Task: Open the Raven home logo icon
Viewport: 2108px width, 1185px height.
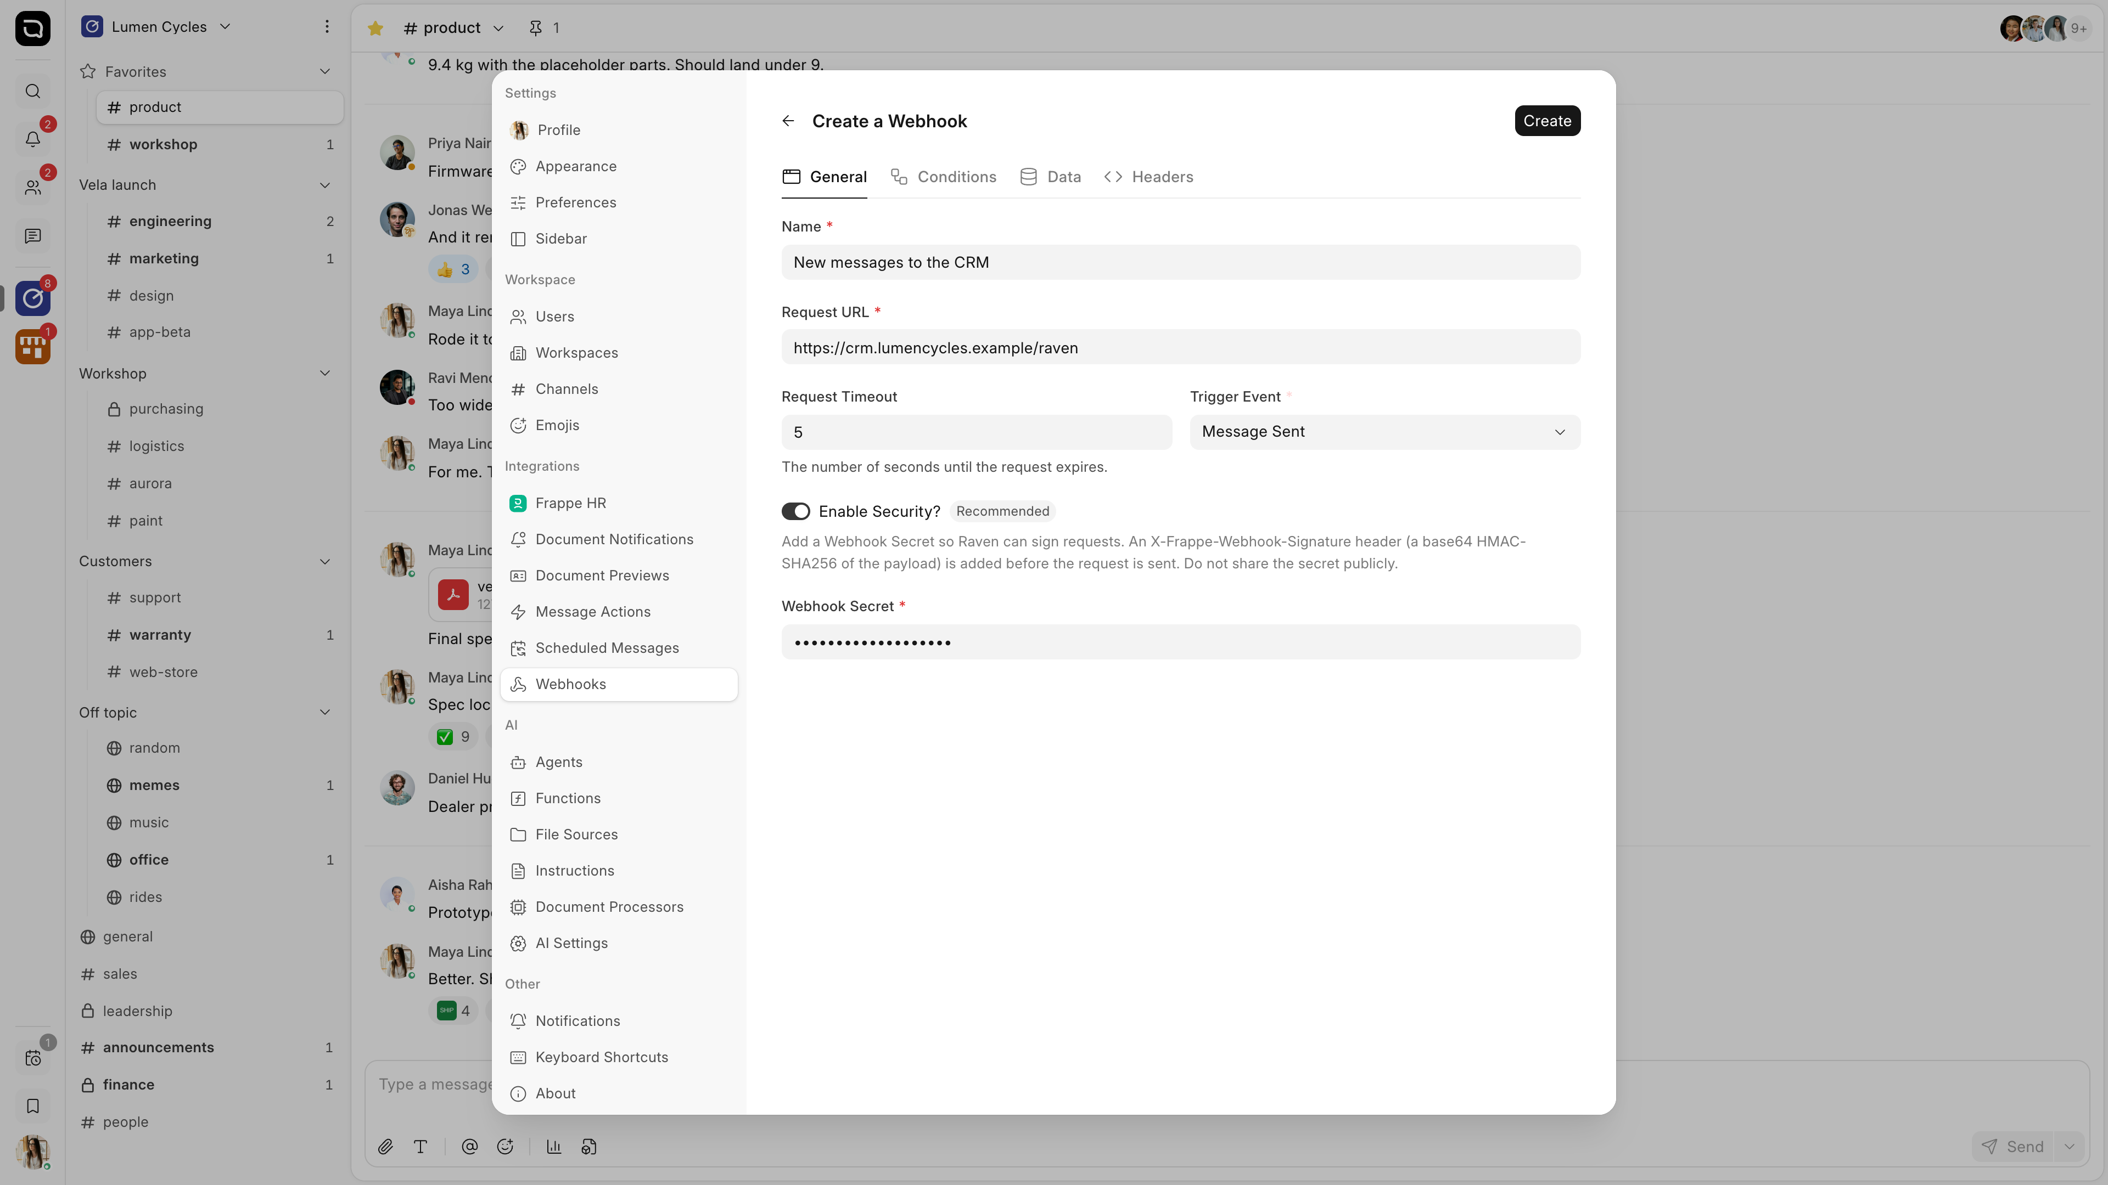Action: coord(33,29)
